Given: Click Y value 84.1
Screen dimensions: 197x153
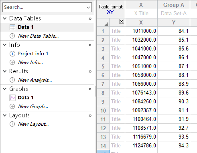Looking at the screenshot, I should 174,31.
